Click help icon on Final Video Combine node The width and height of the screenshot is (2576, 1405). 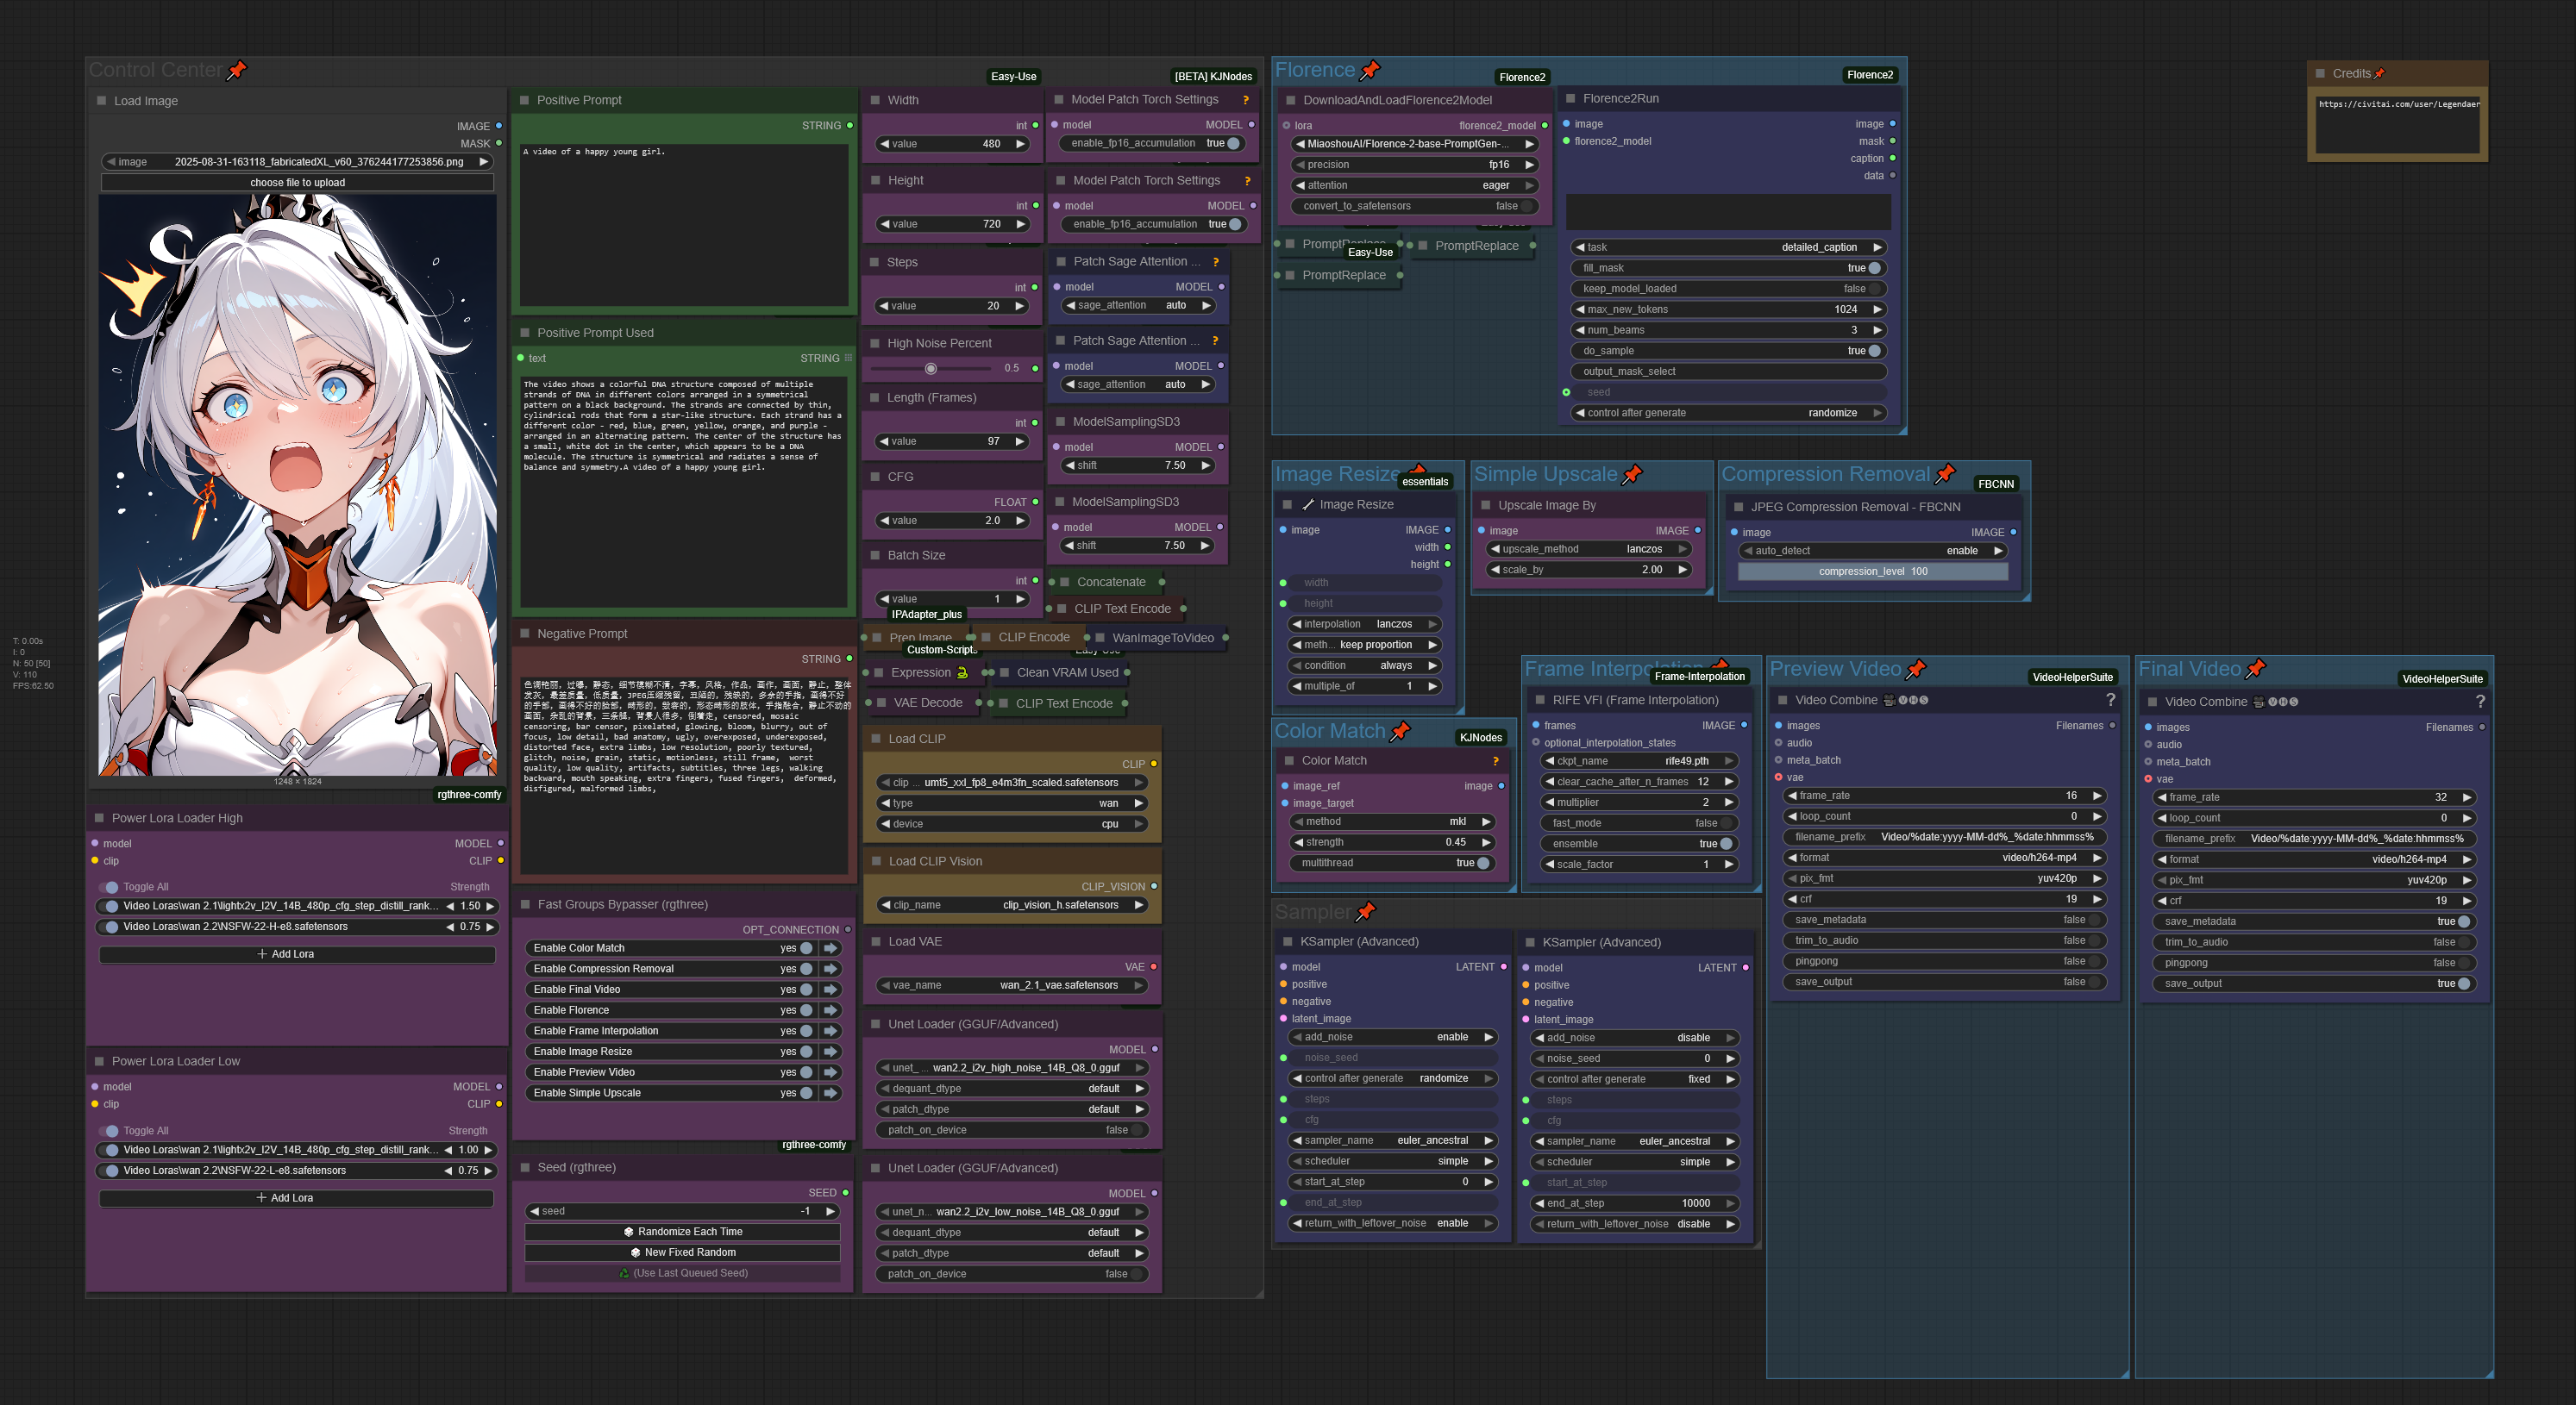pos(2479,702)
